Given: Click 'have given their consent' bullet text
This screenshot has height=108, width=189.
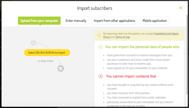Looking at the screenshot, I should click(140, 55).
